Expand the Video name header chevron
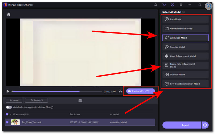The height and width of the screenshot is (134, 215). click(x=10, y=114)
